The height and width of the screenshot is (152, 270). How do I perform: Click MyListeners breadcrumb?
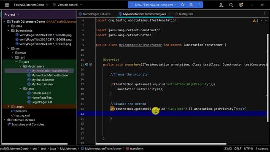[x=68, y=149]
